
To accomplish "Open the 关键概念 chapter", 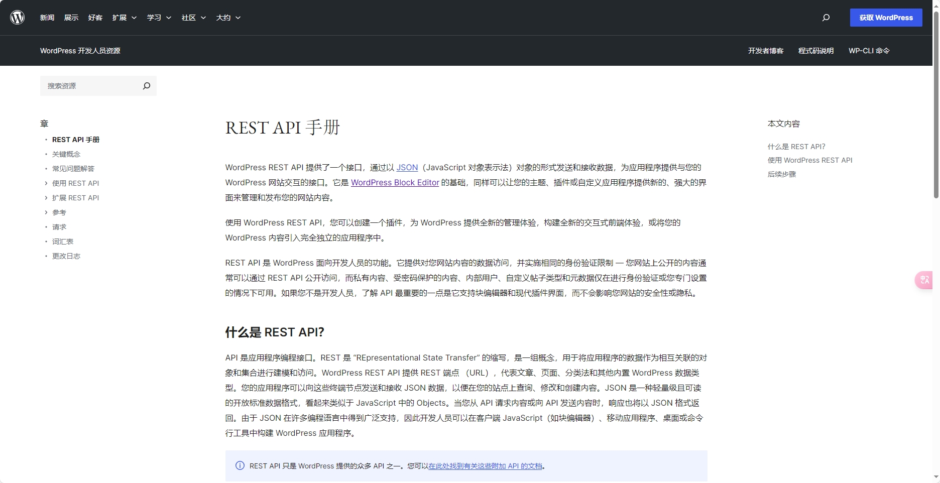I will pos(66,154).
